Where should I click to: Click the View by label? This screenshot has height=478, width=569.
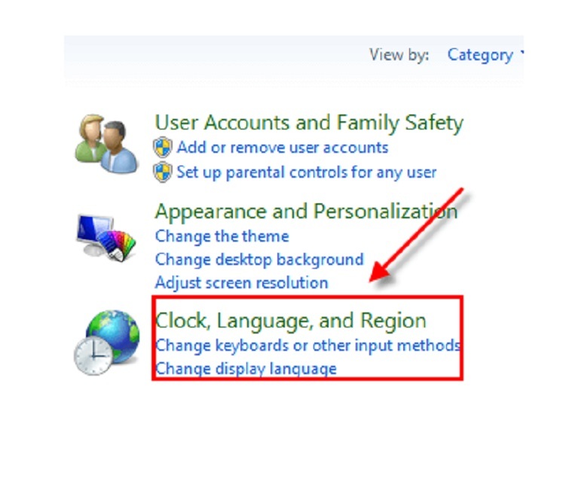click(x=399, y=55)
